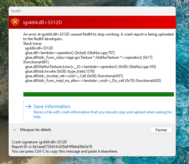The width and height of the screenshot is (189, 164).
Task: Select the _Func_impl_no_alloc functional:820 line
Action: pyautogui.click(x=93, y=81)
